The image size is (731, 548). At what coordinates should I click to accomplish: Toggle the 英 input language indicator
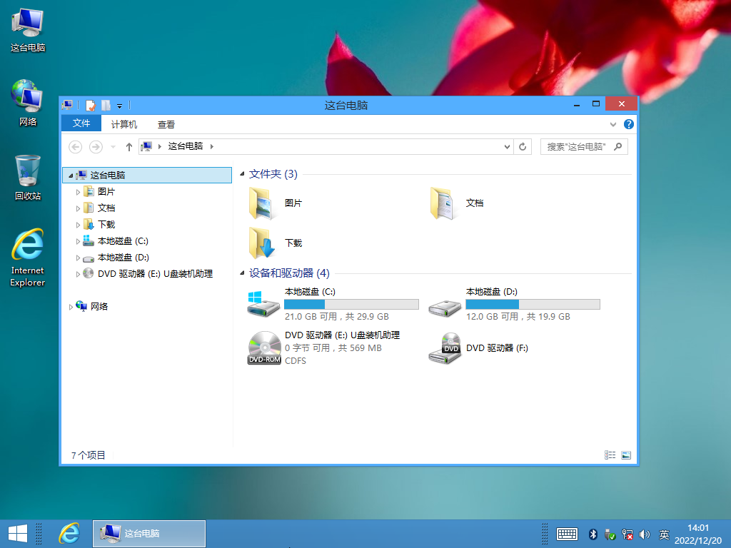664,534
